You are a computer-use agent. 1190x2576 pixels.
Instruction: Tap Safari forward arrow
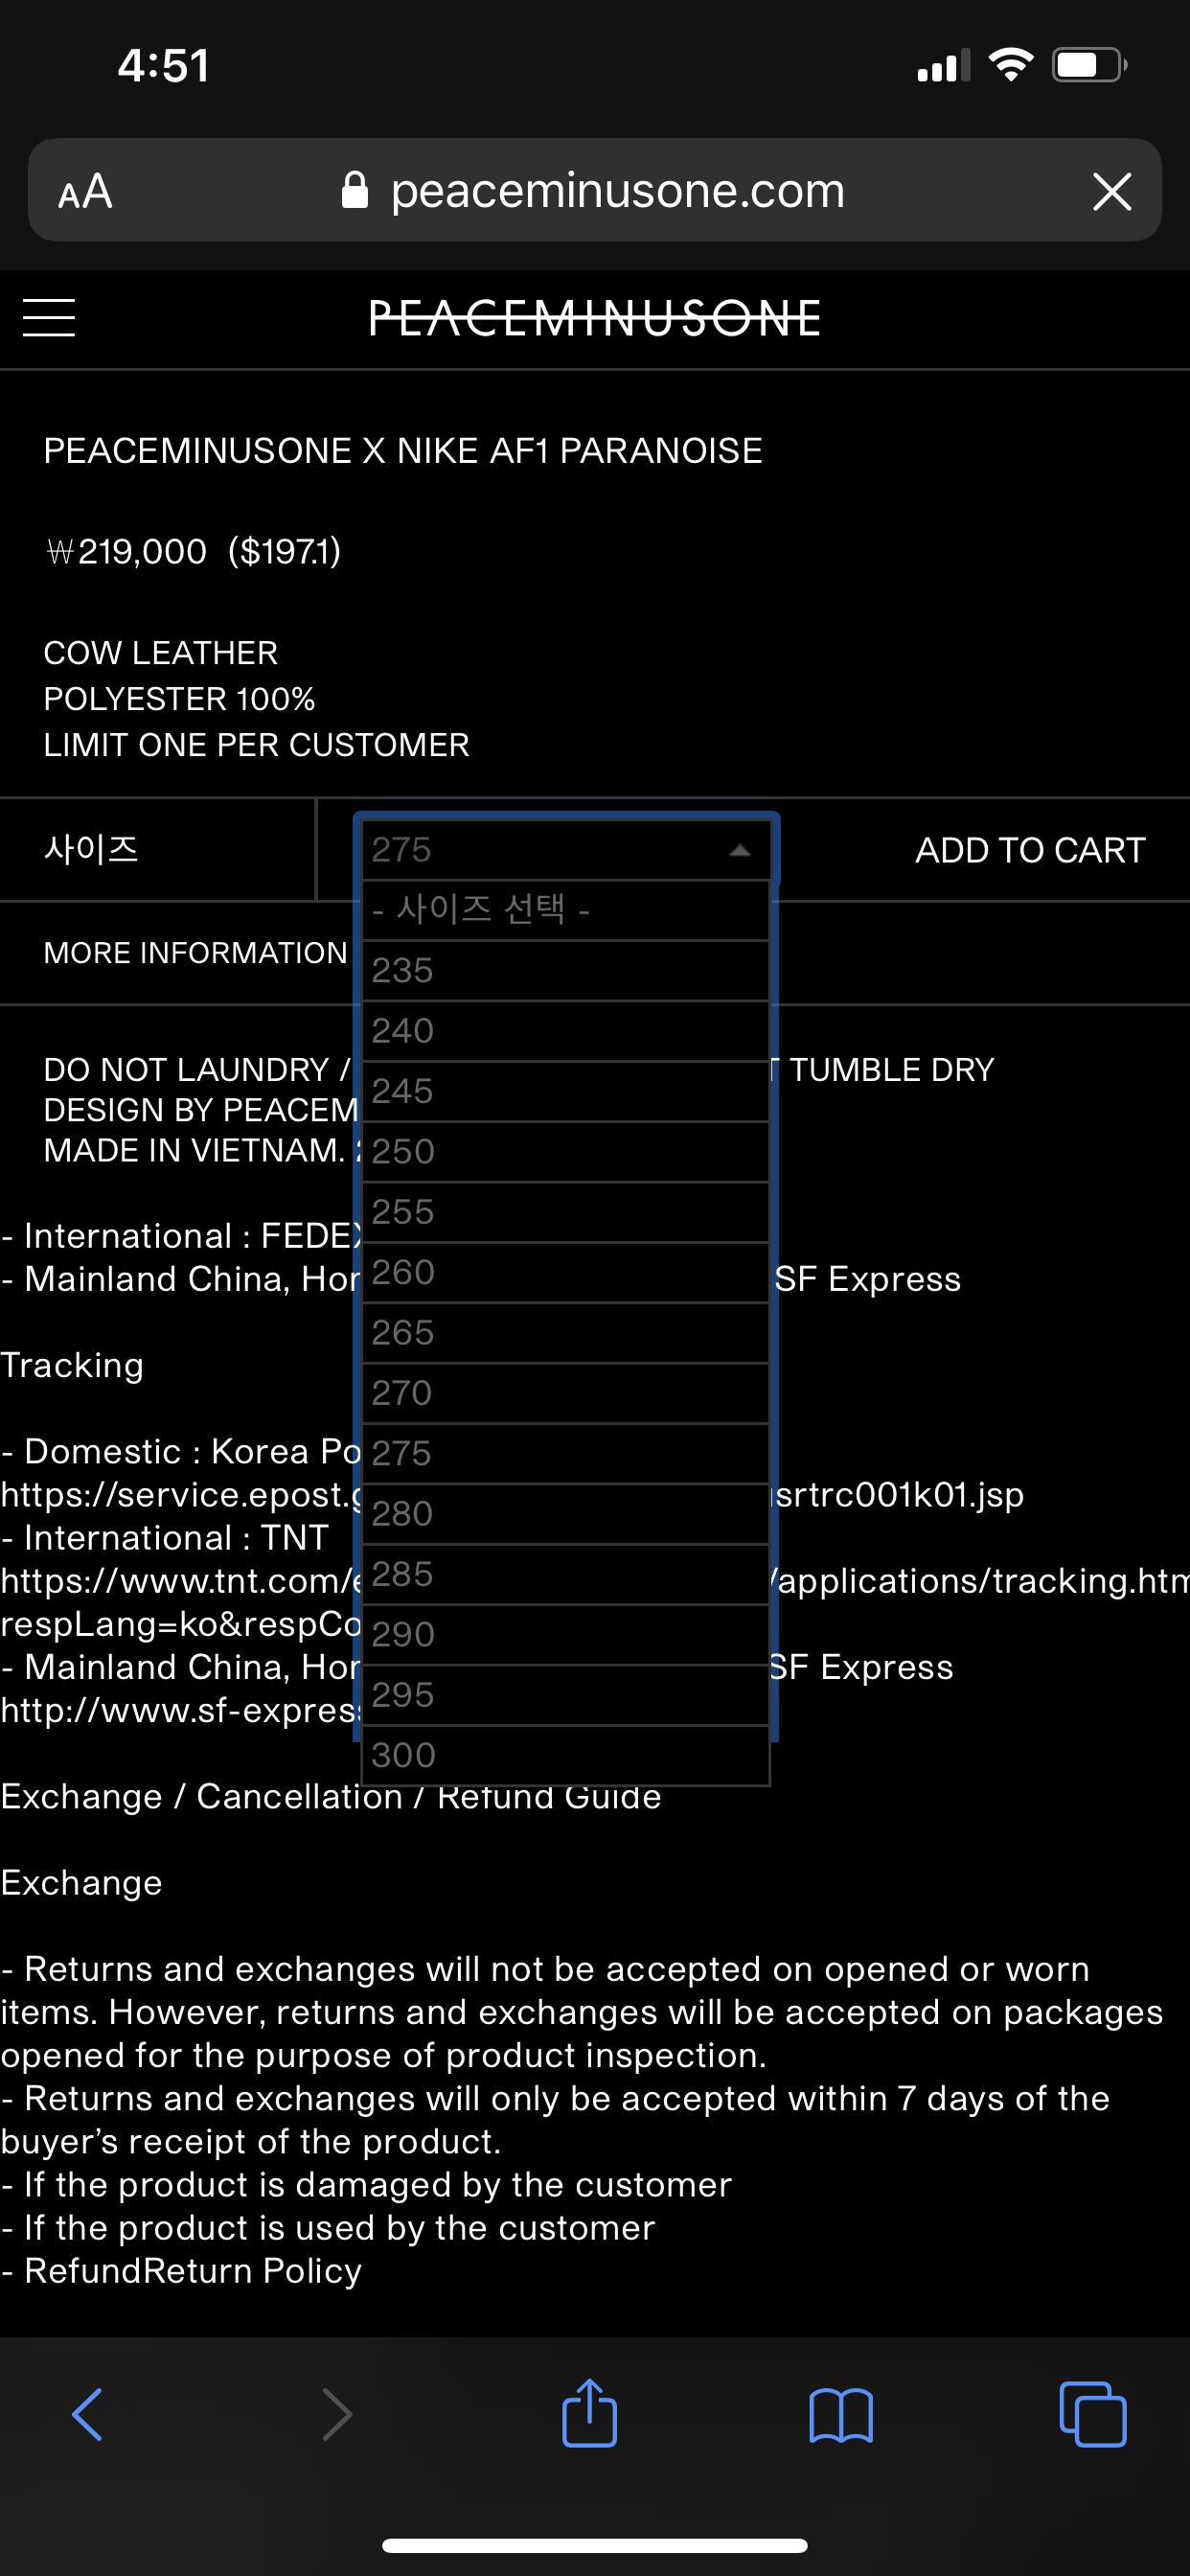[x=337, y=2414]
